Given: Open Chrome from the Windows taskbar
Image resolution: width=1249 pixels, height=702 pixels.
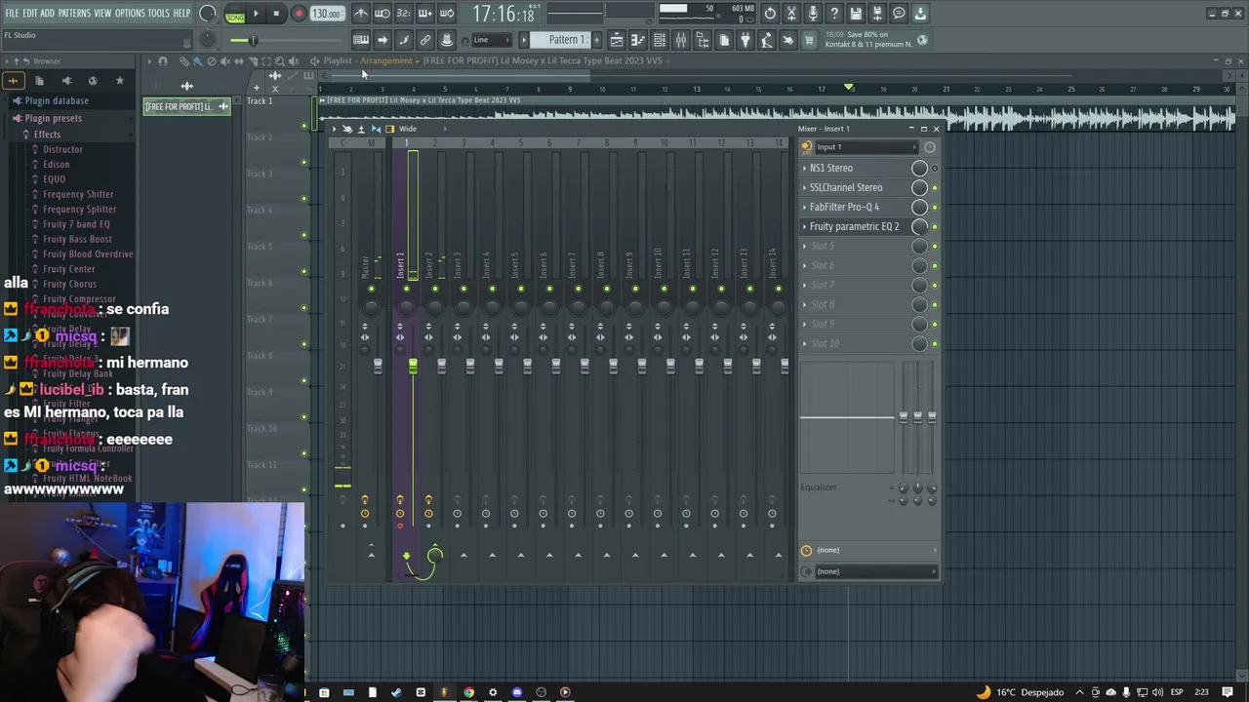Looking at the screenshot, I should click(x=468, y=692).
